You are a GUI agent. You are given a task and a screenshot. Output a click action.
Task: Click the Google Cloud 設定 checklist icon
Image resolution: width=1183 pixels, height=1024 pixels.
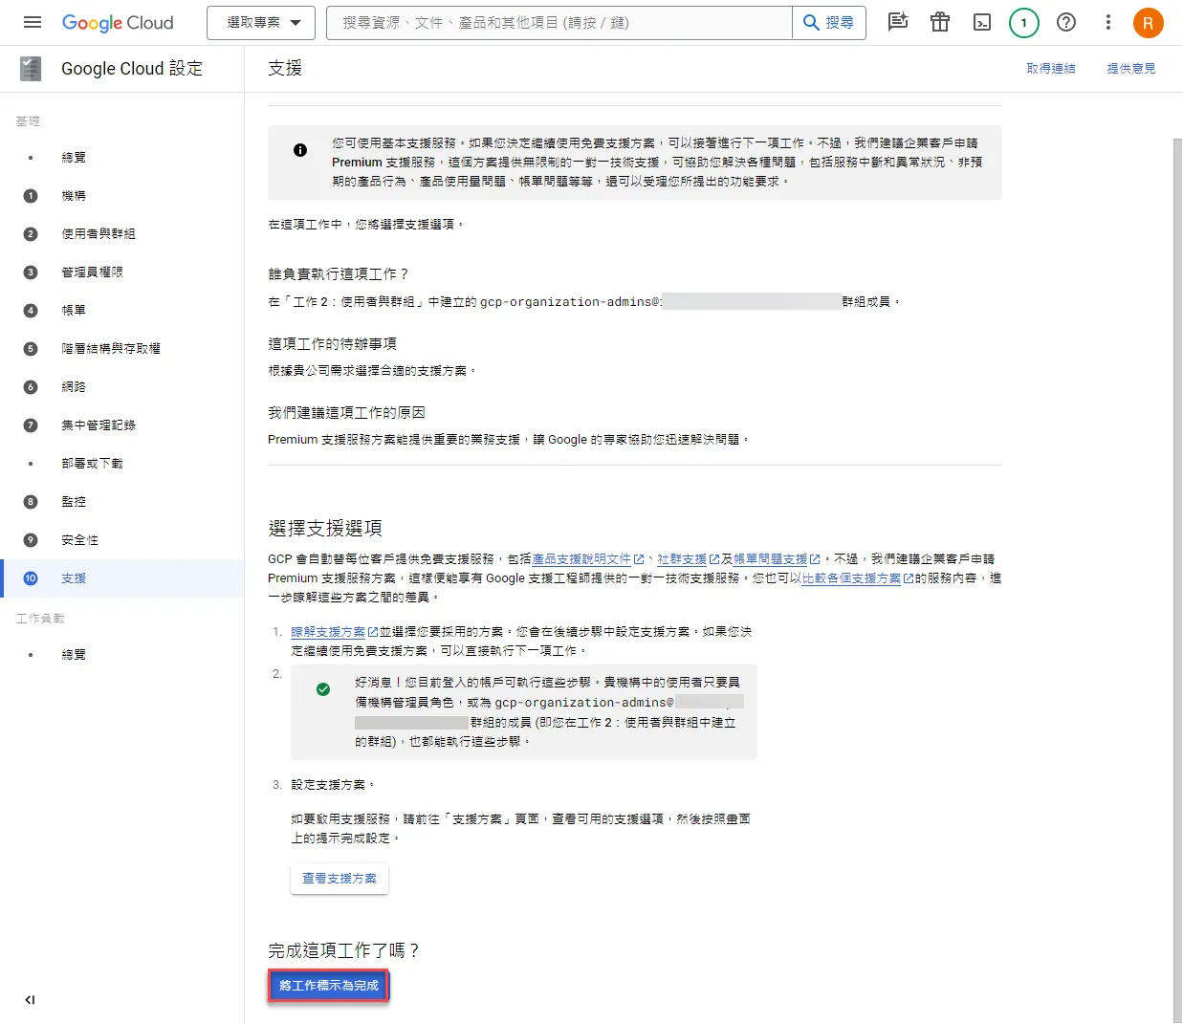tap(31, 68)
